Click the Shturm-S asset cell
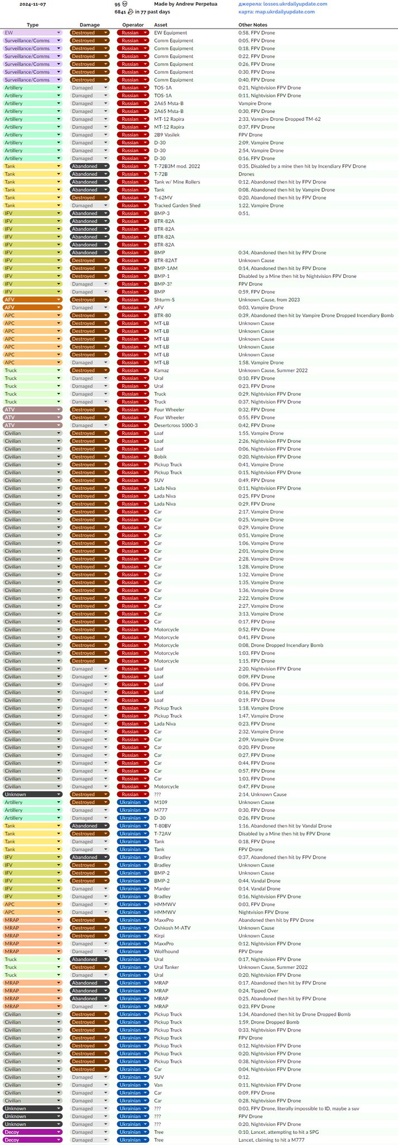 pyautogui.click(x=164, y=300)
